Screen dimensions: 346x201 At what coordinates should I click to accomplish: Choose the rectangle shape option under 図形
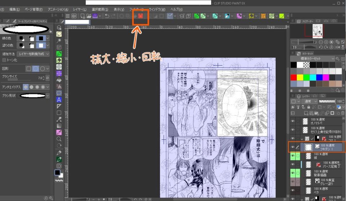coord(29,68)
